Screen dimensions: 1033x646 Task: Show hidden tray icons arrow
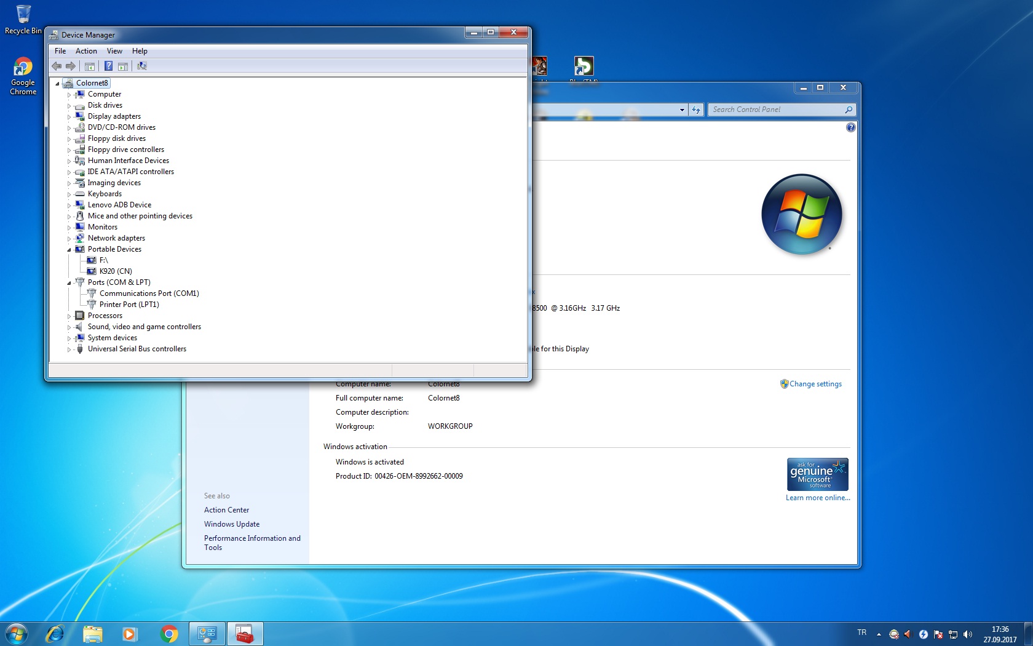click(x=879, y=634)
